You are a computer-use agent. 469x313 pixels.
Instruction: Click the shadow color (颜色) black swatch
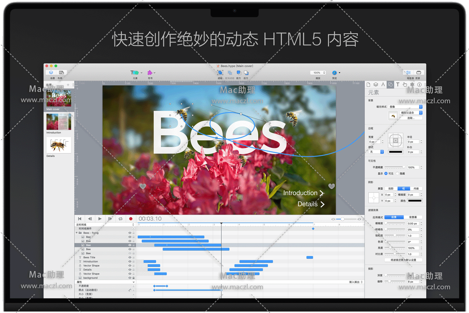tap(415, 201)
